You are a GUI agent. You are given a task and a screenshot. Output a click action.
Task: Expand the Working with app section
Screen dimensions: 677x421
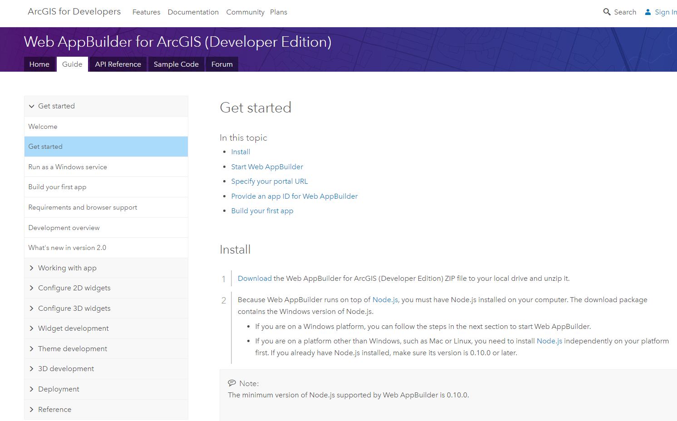click(x=106, y=268)
